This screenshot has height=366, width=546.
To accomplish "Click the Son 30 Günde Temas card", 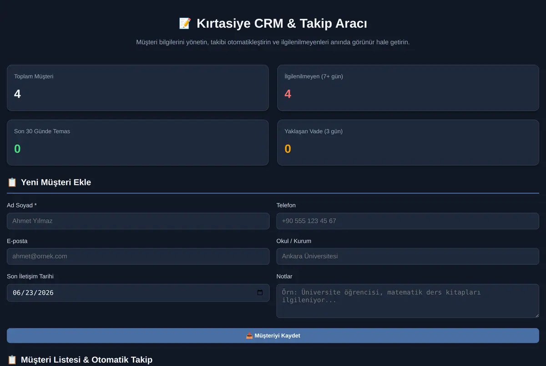I will [x=138, y=143].
